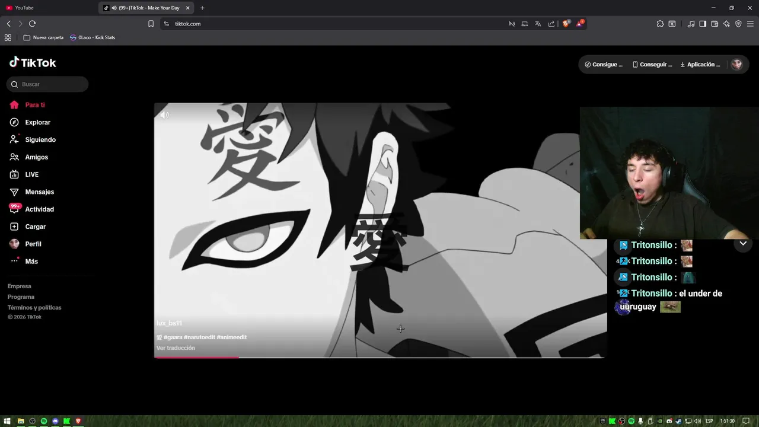The height and width of the screenshot is (427, 759).
Task: Open Kick app from taskbar
Action: (66, 421)
